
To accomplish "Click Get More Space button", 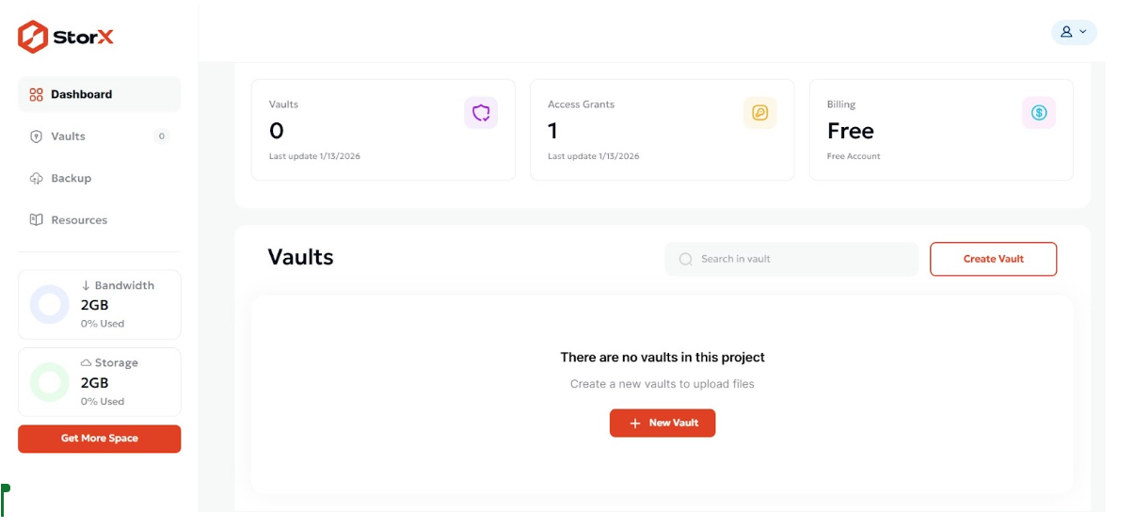I will point(100,439).
